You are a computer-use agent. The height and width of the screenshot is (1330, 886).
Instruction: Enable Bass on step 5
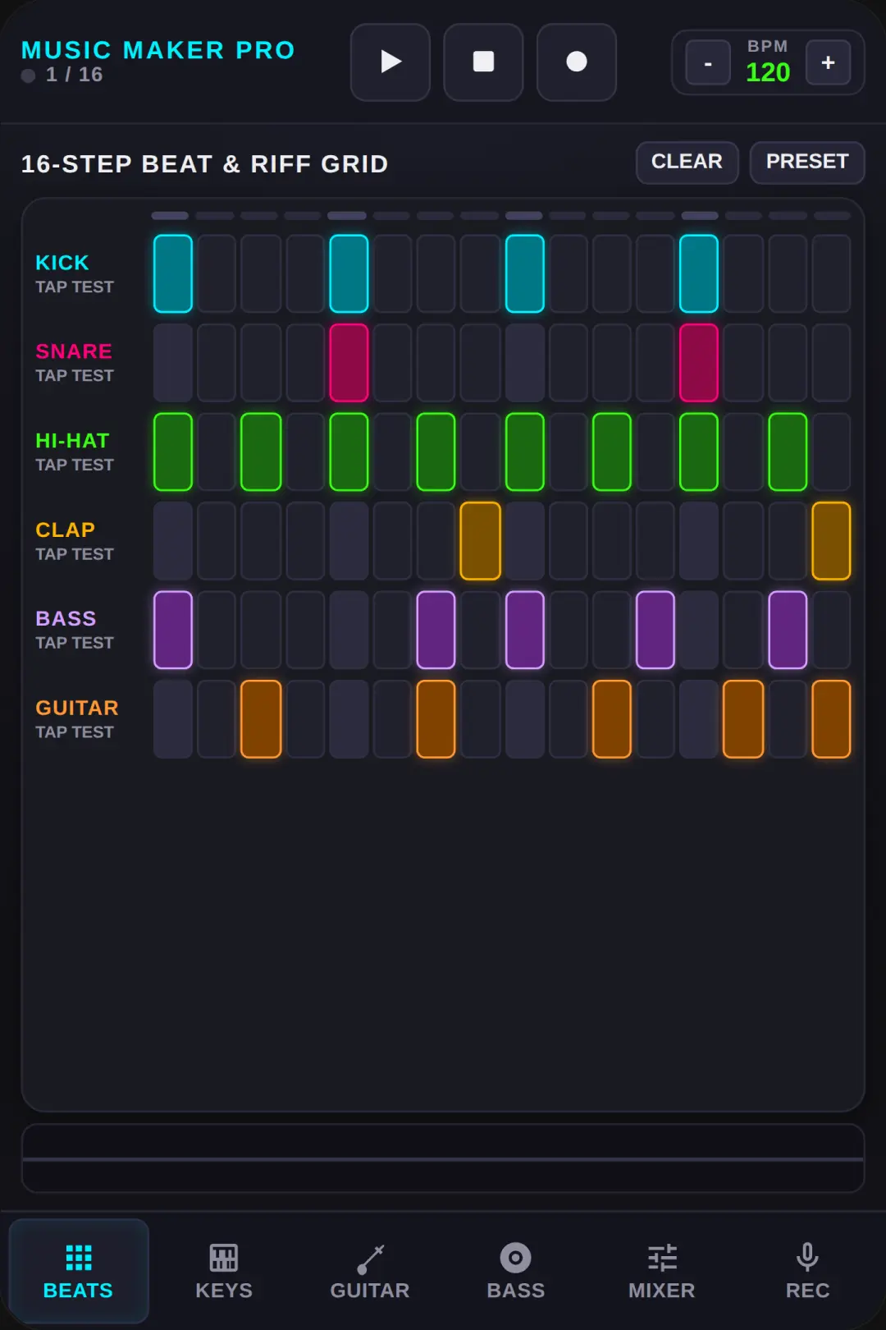349,630
